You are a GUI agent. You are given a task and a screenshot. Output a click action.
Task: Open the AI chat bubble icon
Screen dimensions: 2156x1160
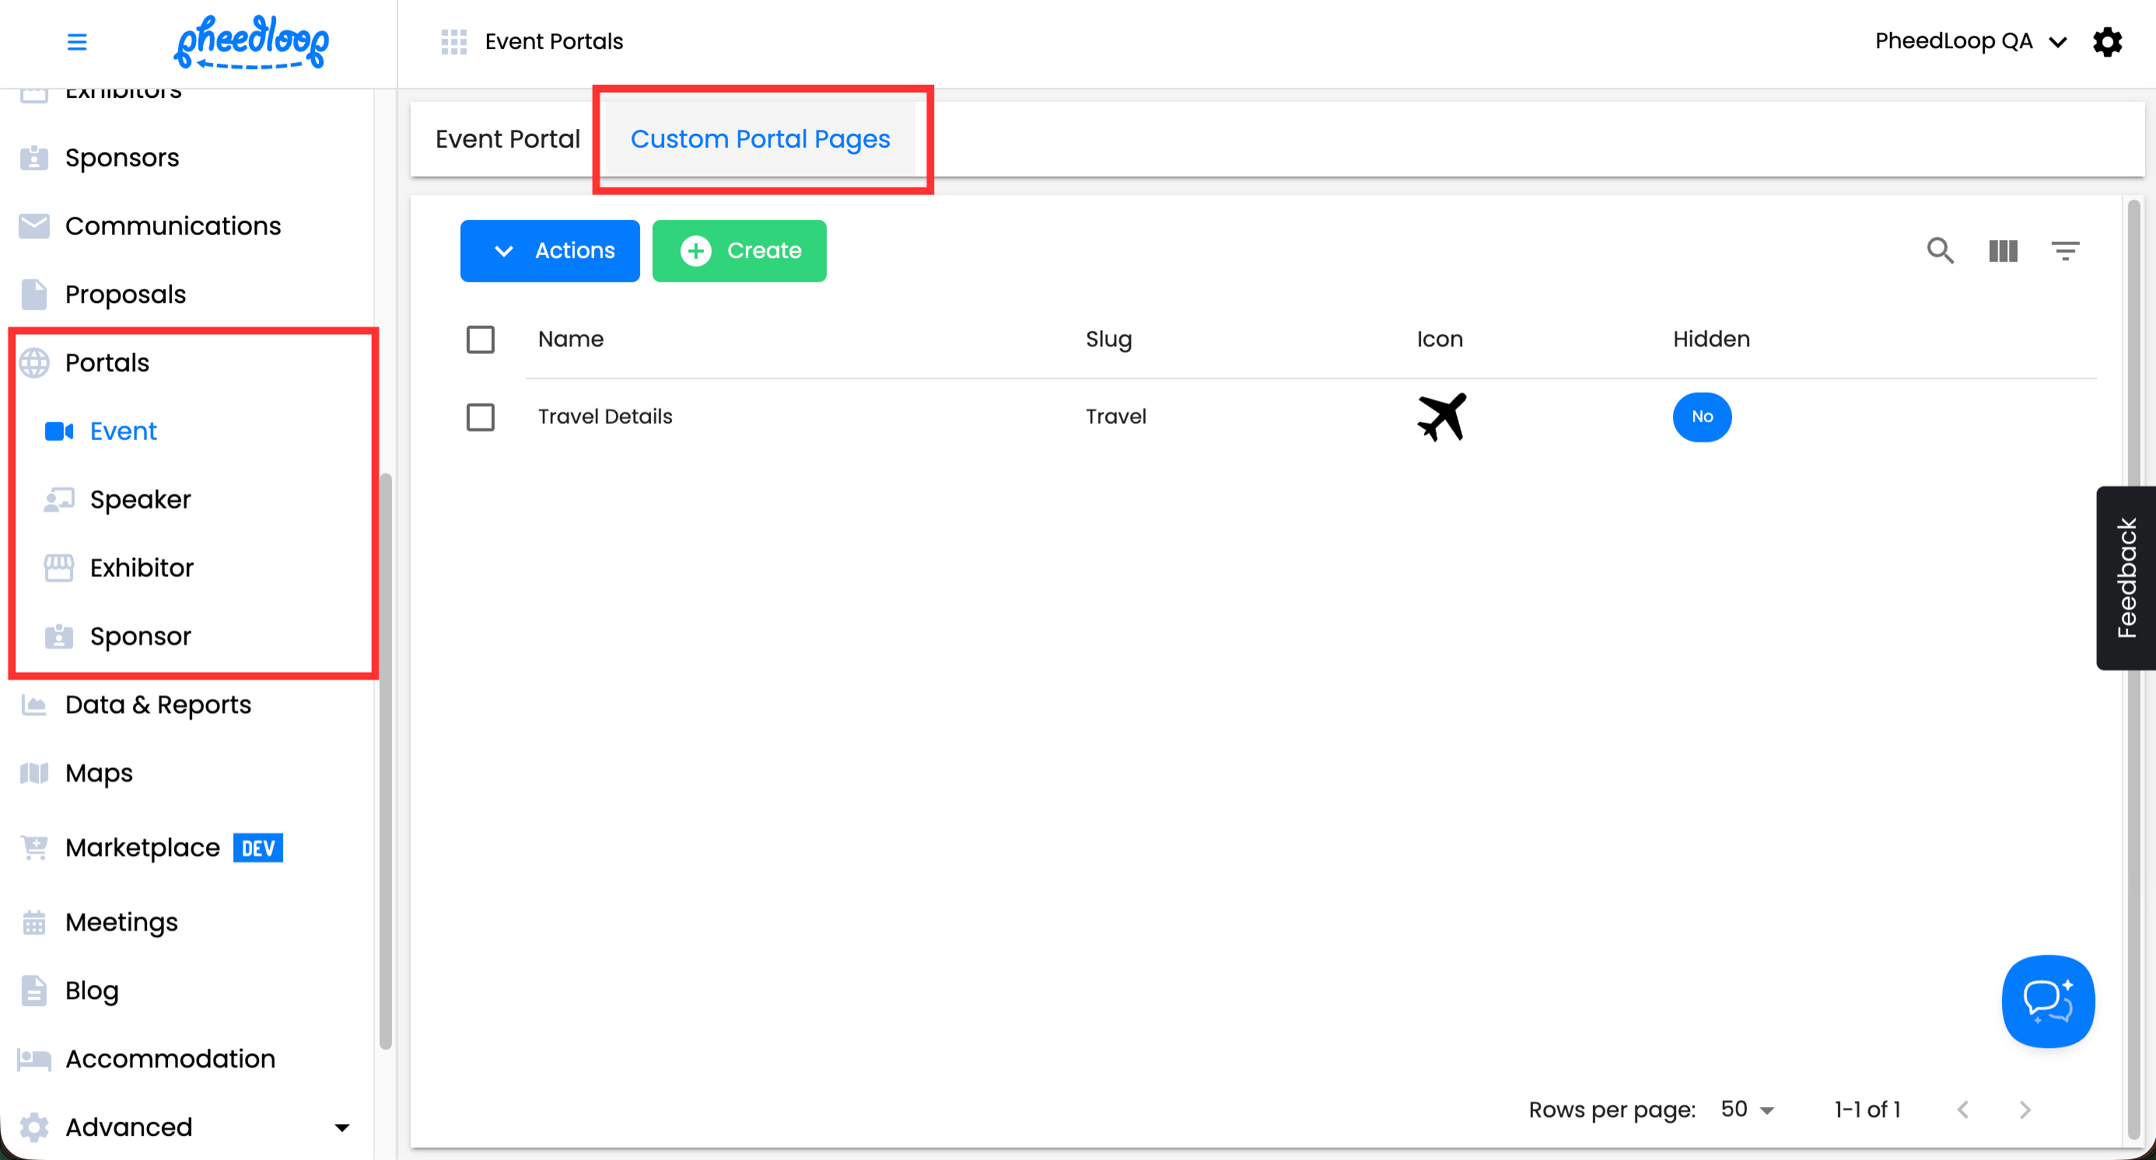pos(2047,1001)
